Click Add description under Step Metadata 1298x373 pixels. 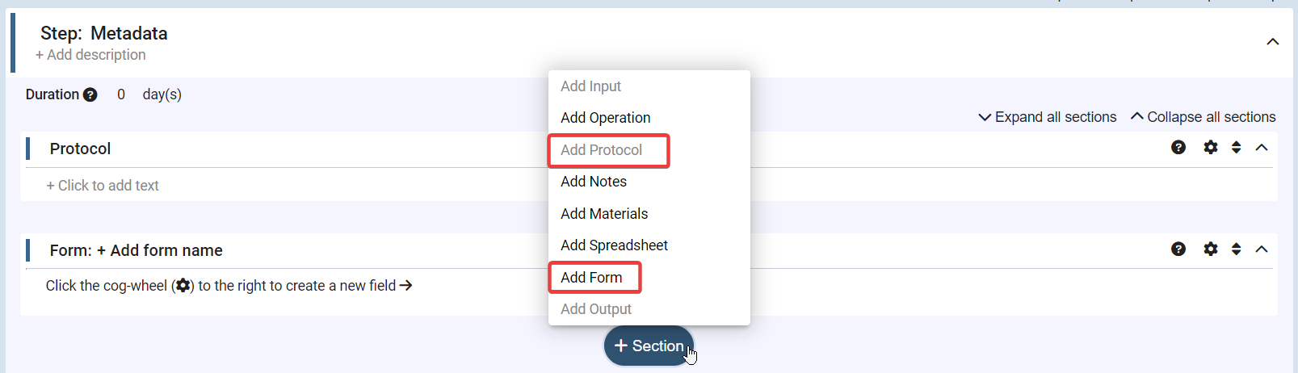(90, 55)
